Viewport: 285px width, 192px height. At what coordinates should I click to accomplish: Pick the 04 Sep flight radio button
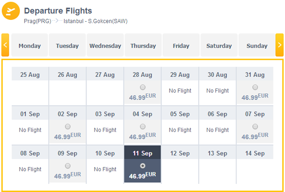pyautogui.click(x=142, y=127)
